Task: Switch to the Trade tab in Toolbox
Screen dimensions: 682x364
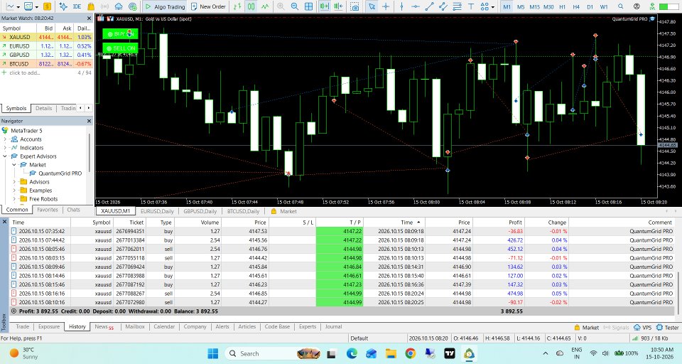Action: [23, 326]
